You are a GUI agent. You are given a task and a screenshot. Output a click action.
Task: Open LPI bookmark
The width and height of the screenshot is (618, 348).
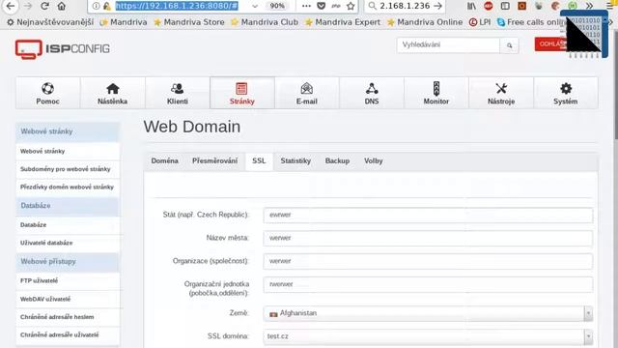[480, 22]
